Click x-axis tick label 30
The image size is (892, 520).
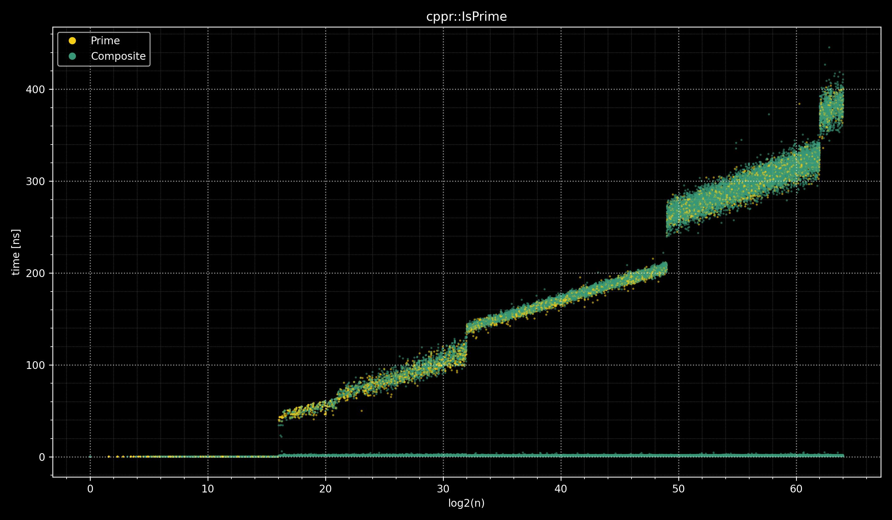(x=443, y=489)
